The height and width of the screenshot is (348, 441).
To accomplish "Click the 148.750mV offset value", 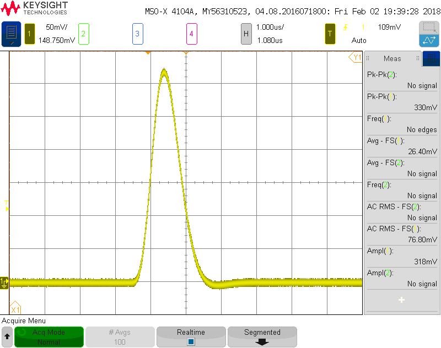I will click(57, 40).
